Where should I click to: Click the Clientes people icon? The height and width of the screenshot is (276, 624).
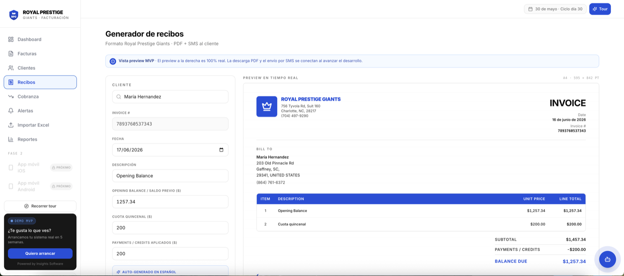click(x=11, y=68)
